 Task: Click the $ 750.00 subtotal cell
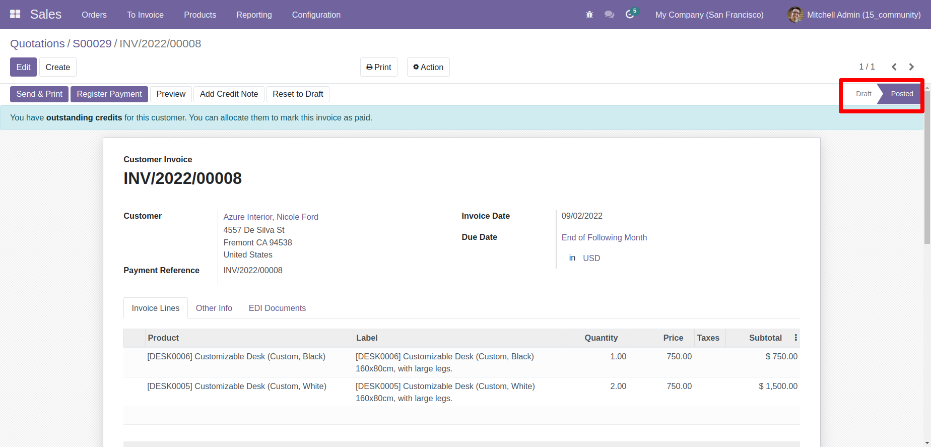pos(763,362)
